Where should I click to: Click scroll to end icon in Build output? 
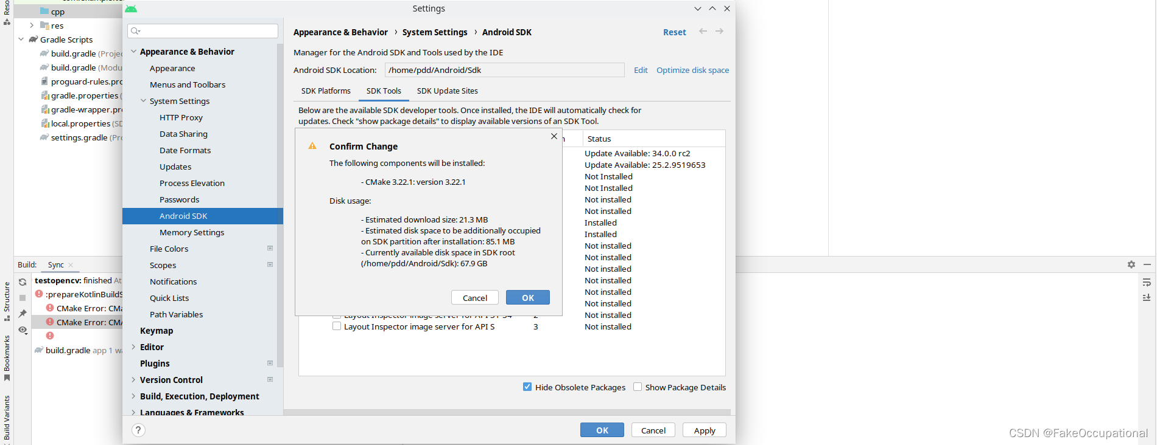1147,298
